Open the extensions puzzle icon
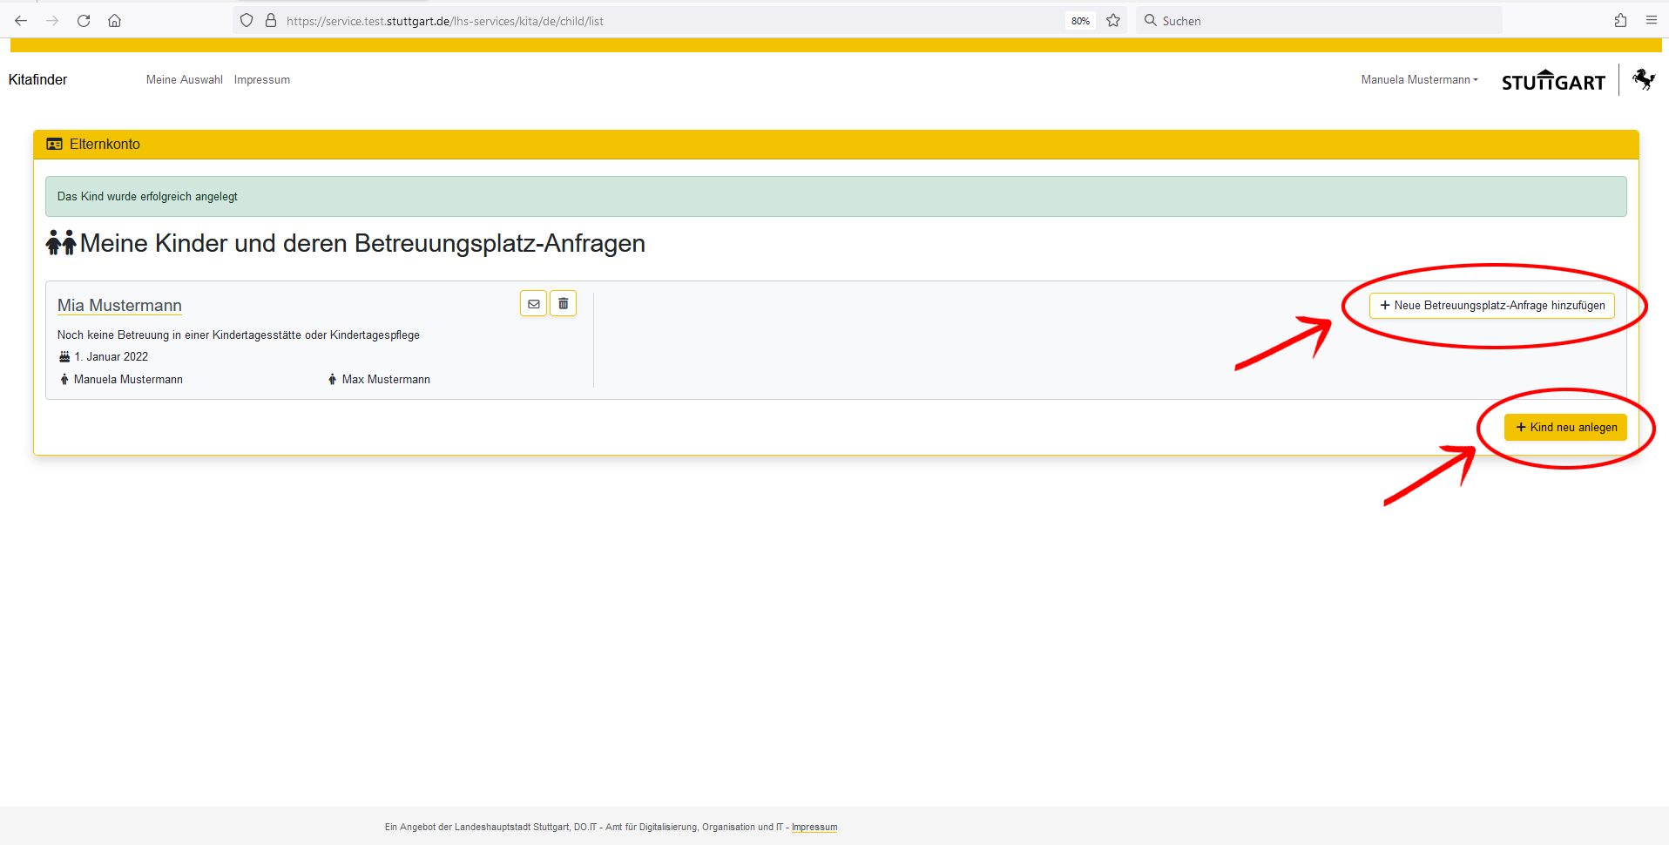 click(x=1620, y=21)
